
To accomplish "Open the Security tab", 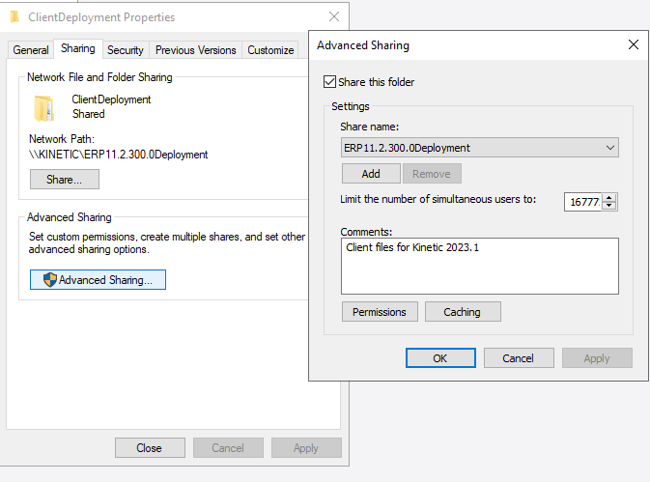I will point(126,50).
